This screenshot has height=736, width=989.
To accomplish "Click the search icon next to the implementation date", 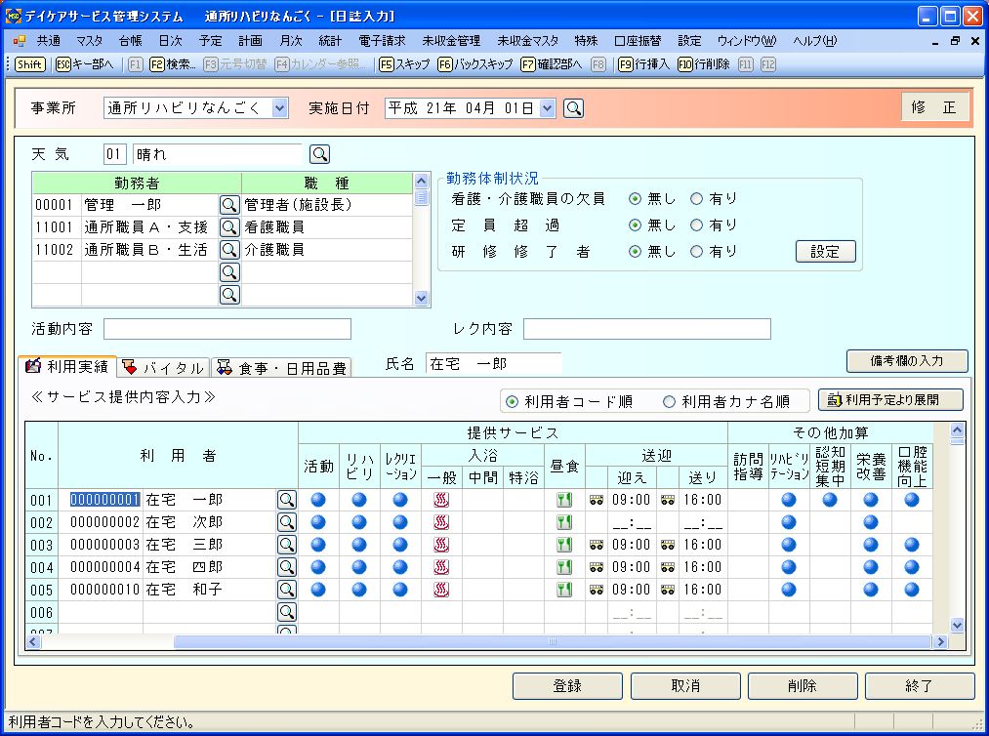I will 573,108.
